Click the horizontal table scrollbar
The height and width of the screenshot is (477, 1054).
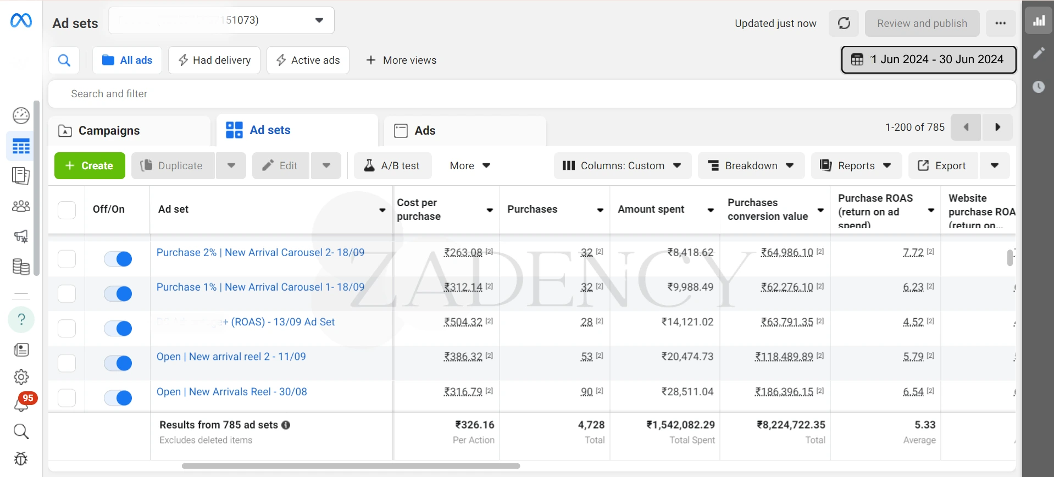(x=351, y=466)
